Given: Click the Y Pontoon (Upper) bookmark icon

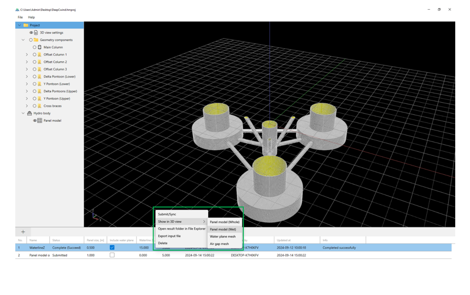Looking at the screenshot, I should 39,98.
